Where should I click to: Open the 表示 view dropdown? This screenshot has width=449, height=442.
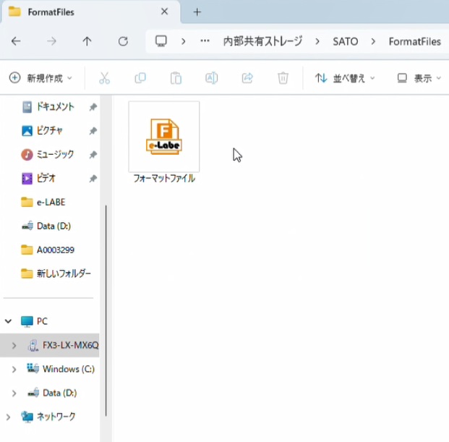pyautogui.click(x=419, y=78)
